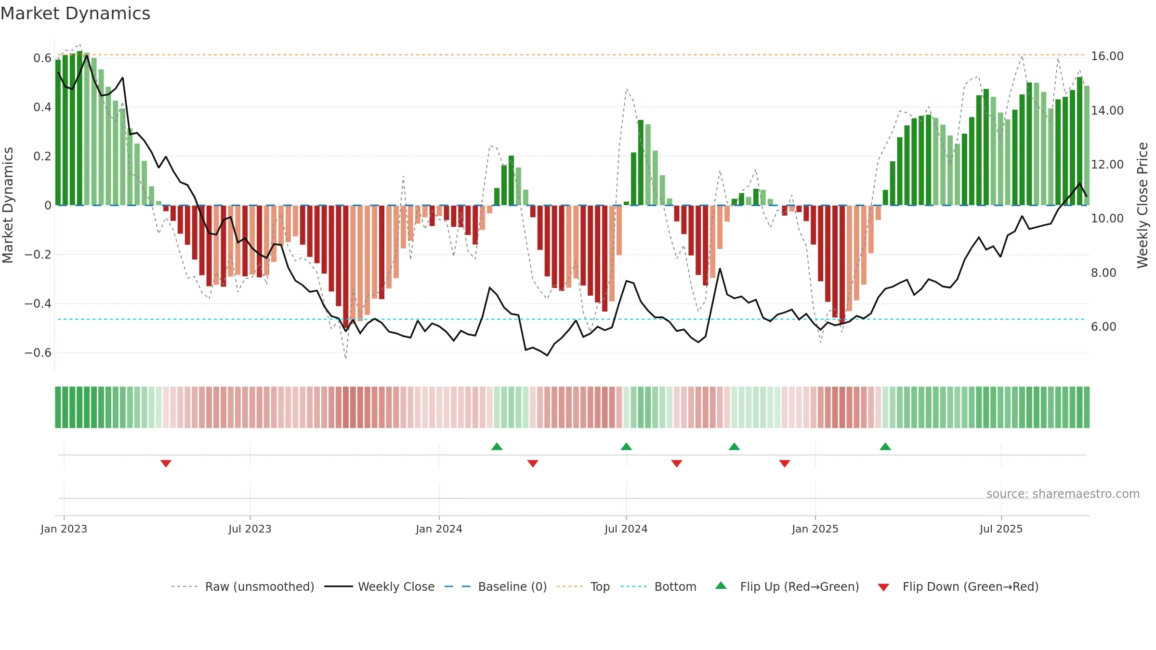Click the Jan 2023 x-axis label

[64, 529]
